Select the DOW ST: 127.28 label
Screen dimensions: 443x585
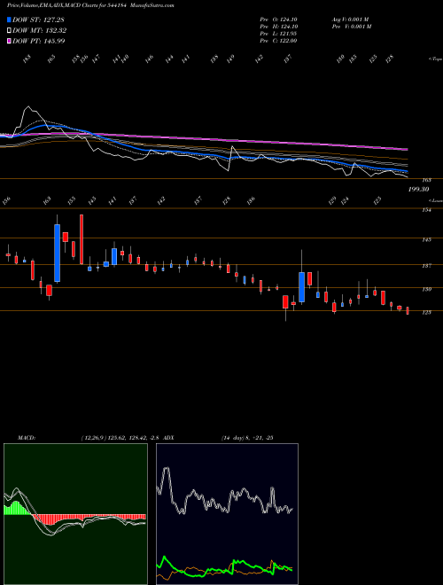(x=39, y=19)
